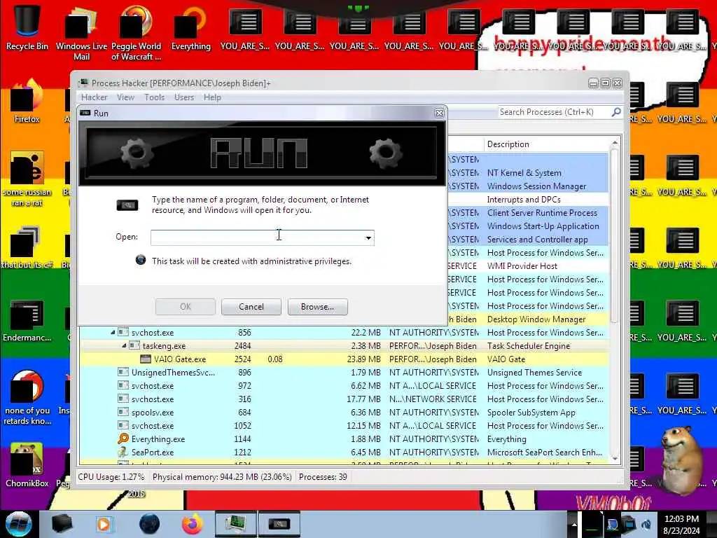Click the SeaPort.exe process icon
This screenshot has width=717, height=538.
click(123, 452)
